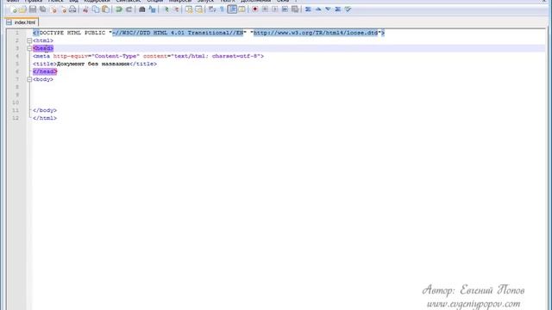Copy selection with the Copy icon
552x310 pixels.
[96, 9]
